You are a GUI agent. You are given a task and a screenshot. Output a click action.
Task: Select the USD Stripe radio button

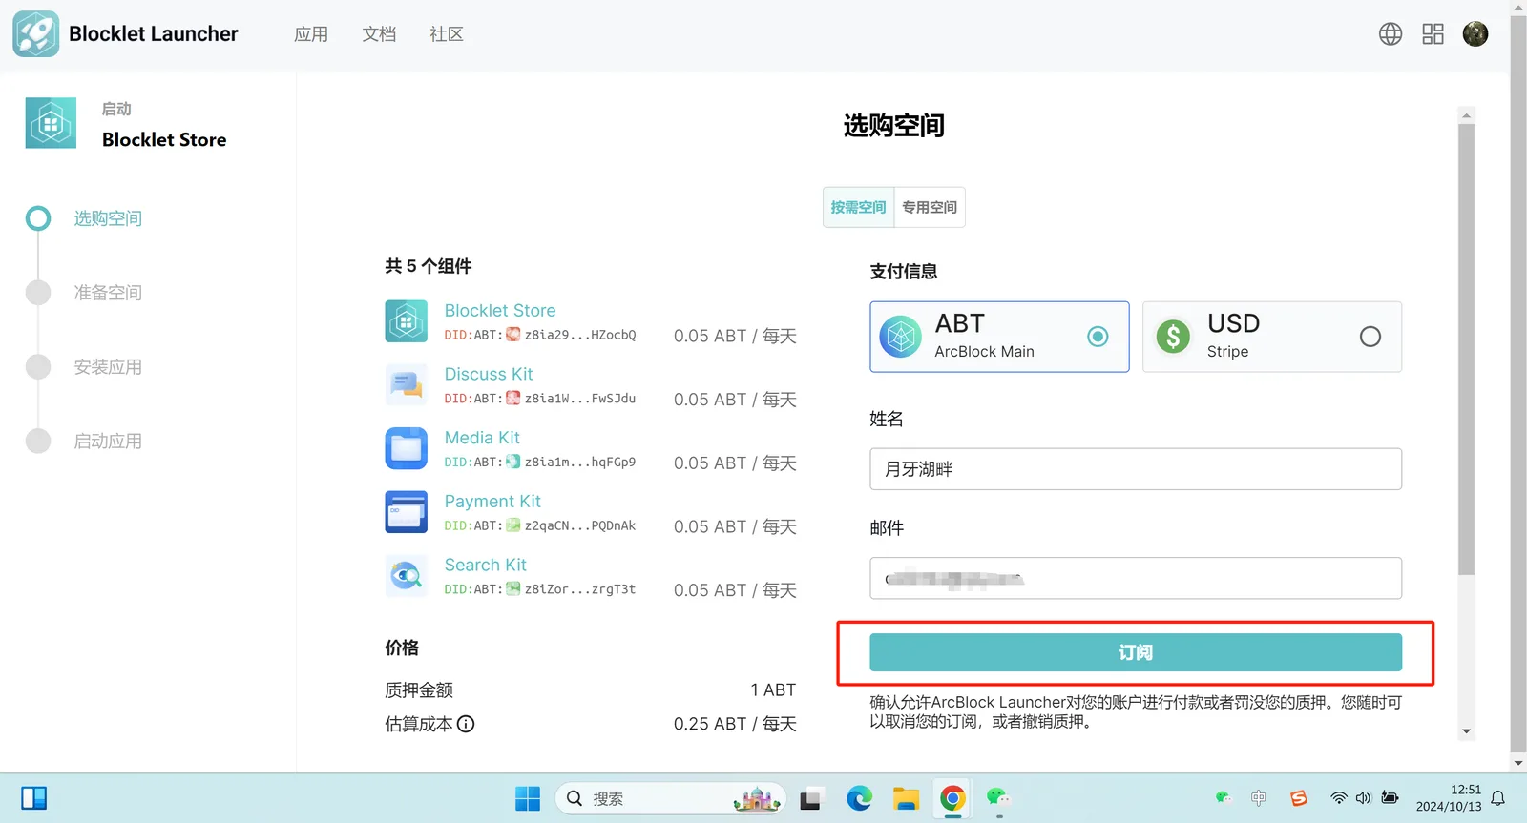point(1370,337)
